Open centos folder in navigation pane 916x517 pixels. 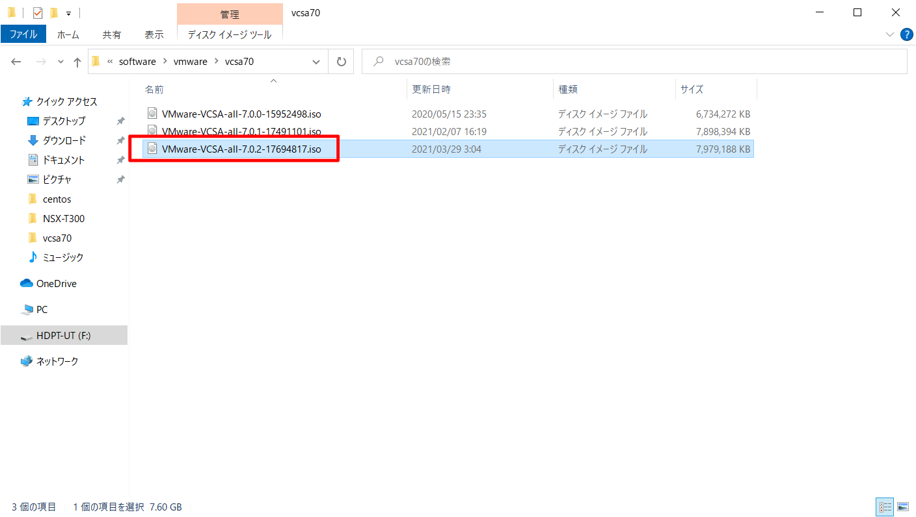[57, 199]
